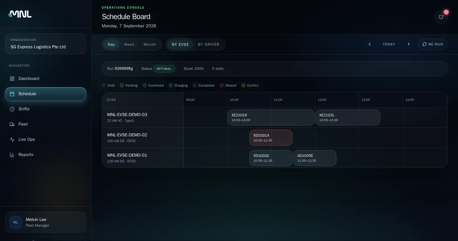Switch to Week view
Image resolution: width=458 pixels, height=241 pixels.
pyautogui.click(x=129, y=45)
